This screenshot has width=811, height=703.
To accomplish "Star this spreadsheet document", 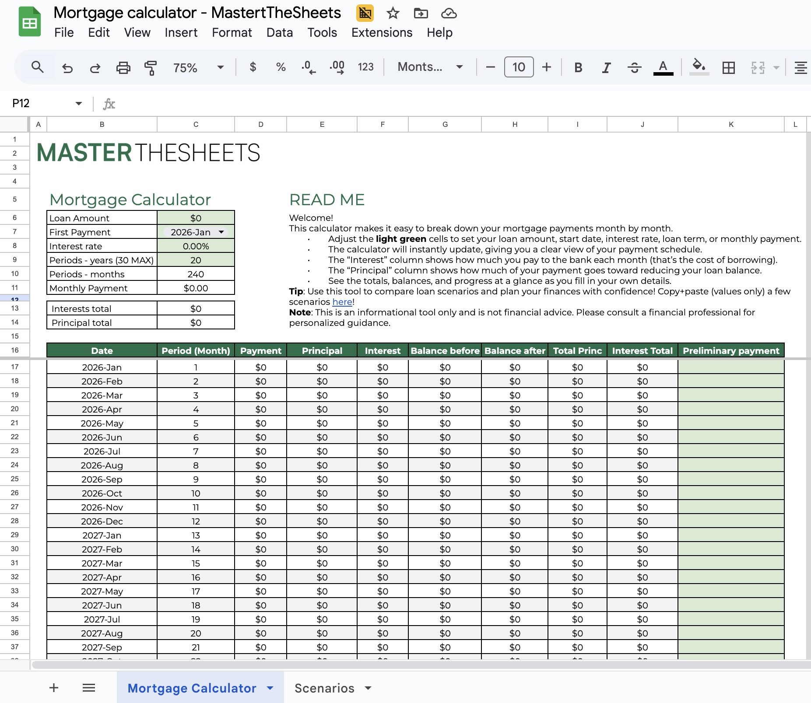I will coord(393,13).
